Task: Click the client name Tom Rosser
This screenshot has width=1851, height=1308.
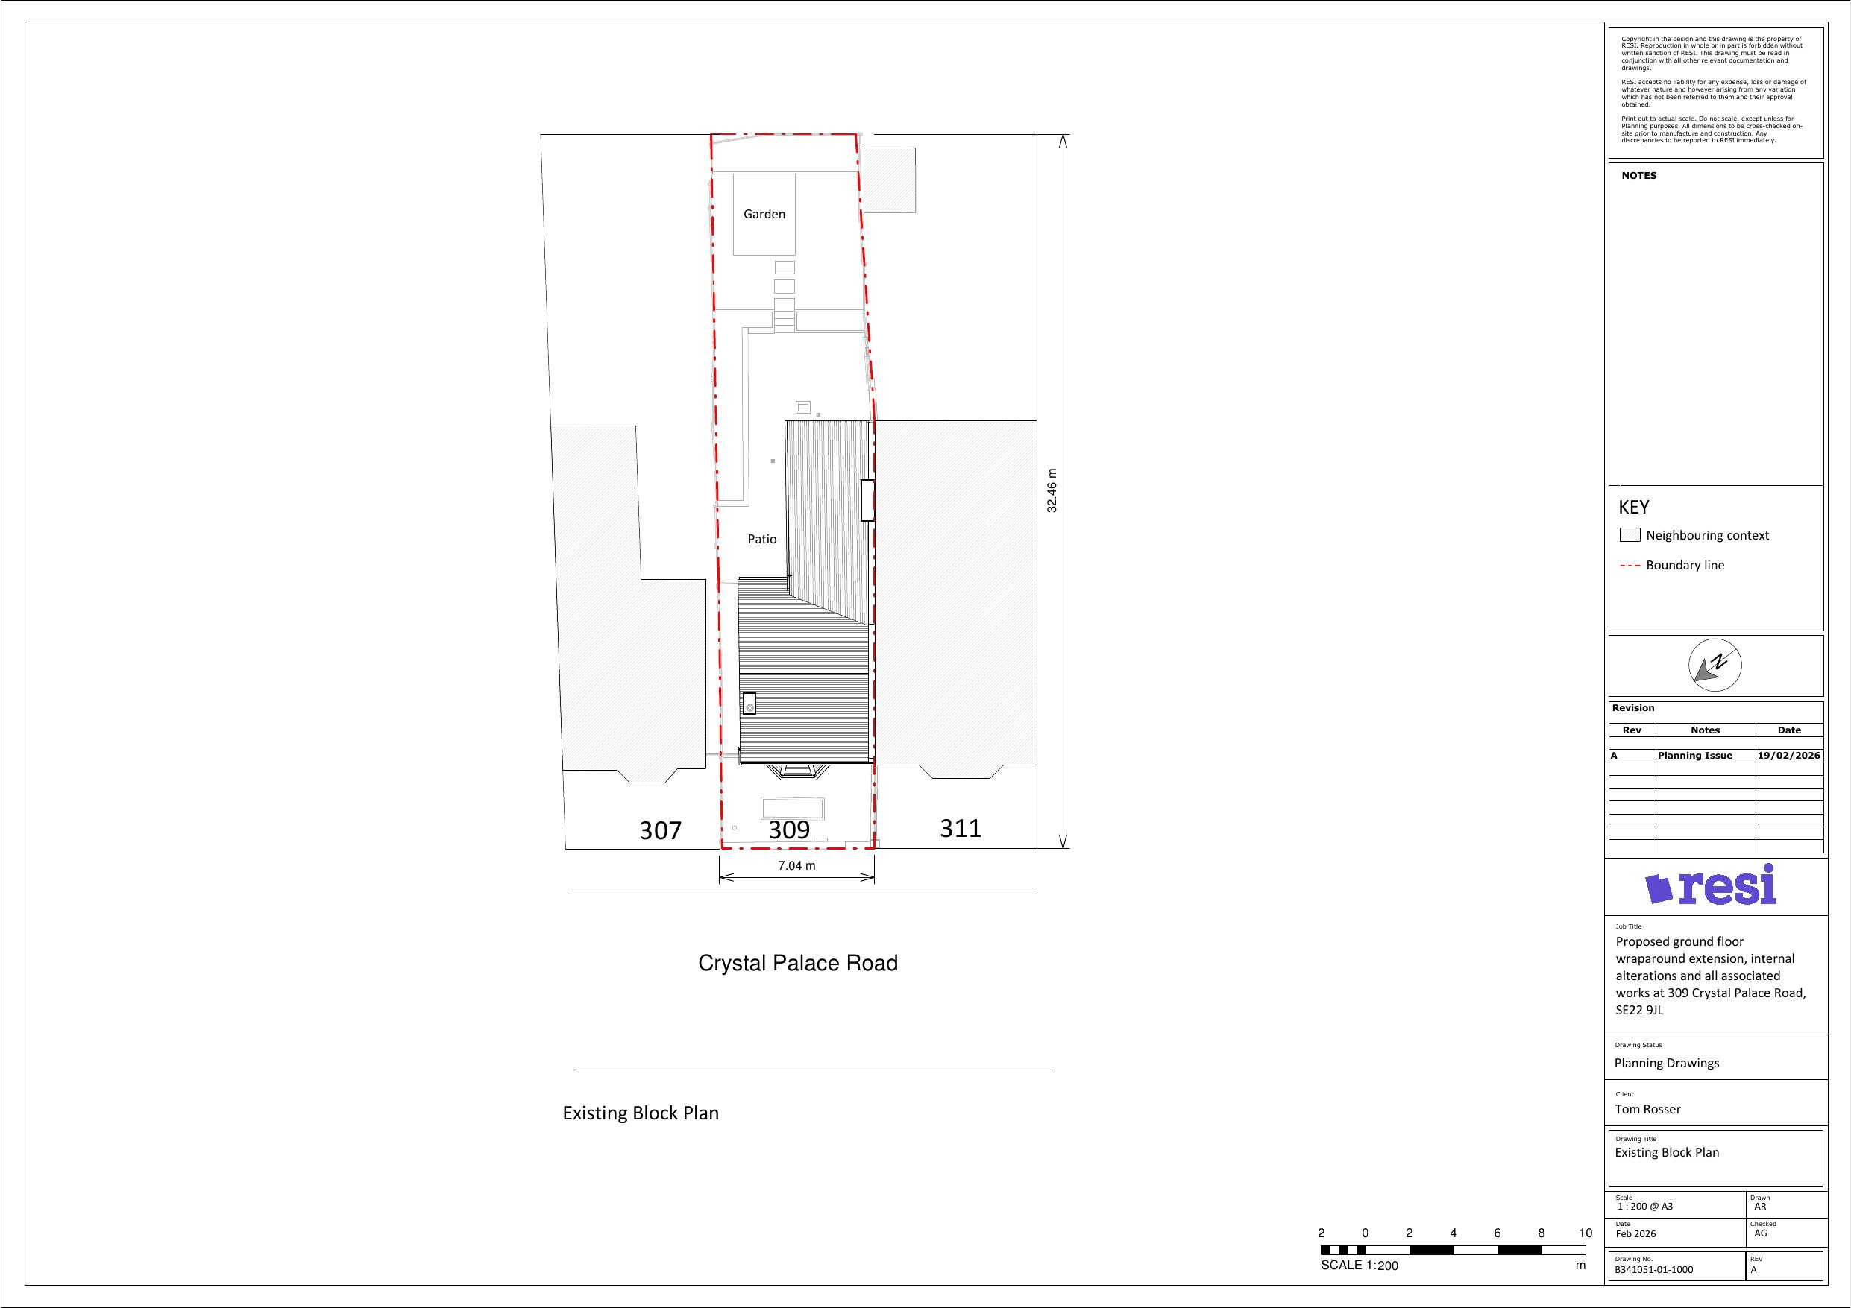Action: click(x=1647, y=1110)
